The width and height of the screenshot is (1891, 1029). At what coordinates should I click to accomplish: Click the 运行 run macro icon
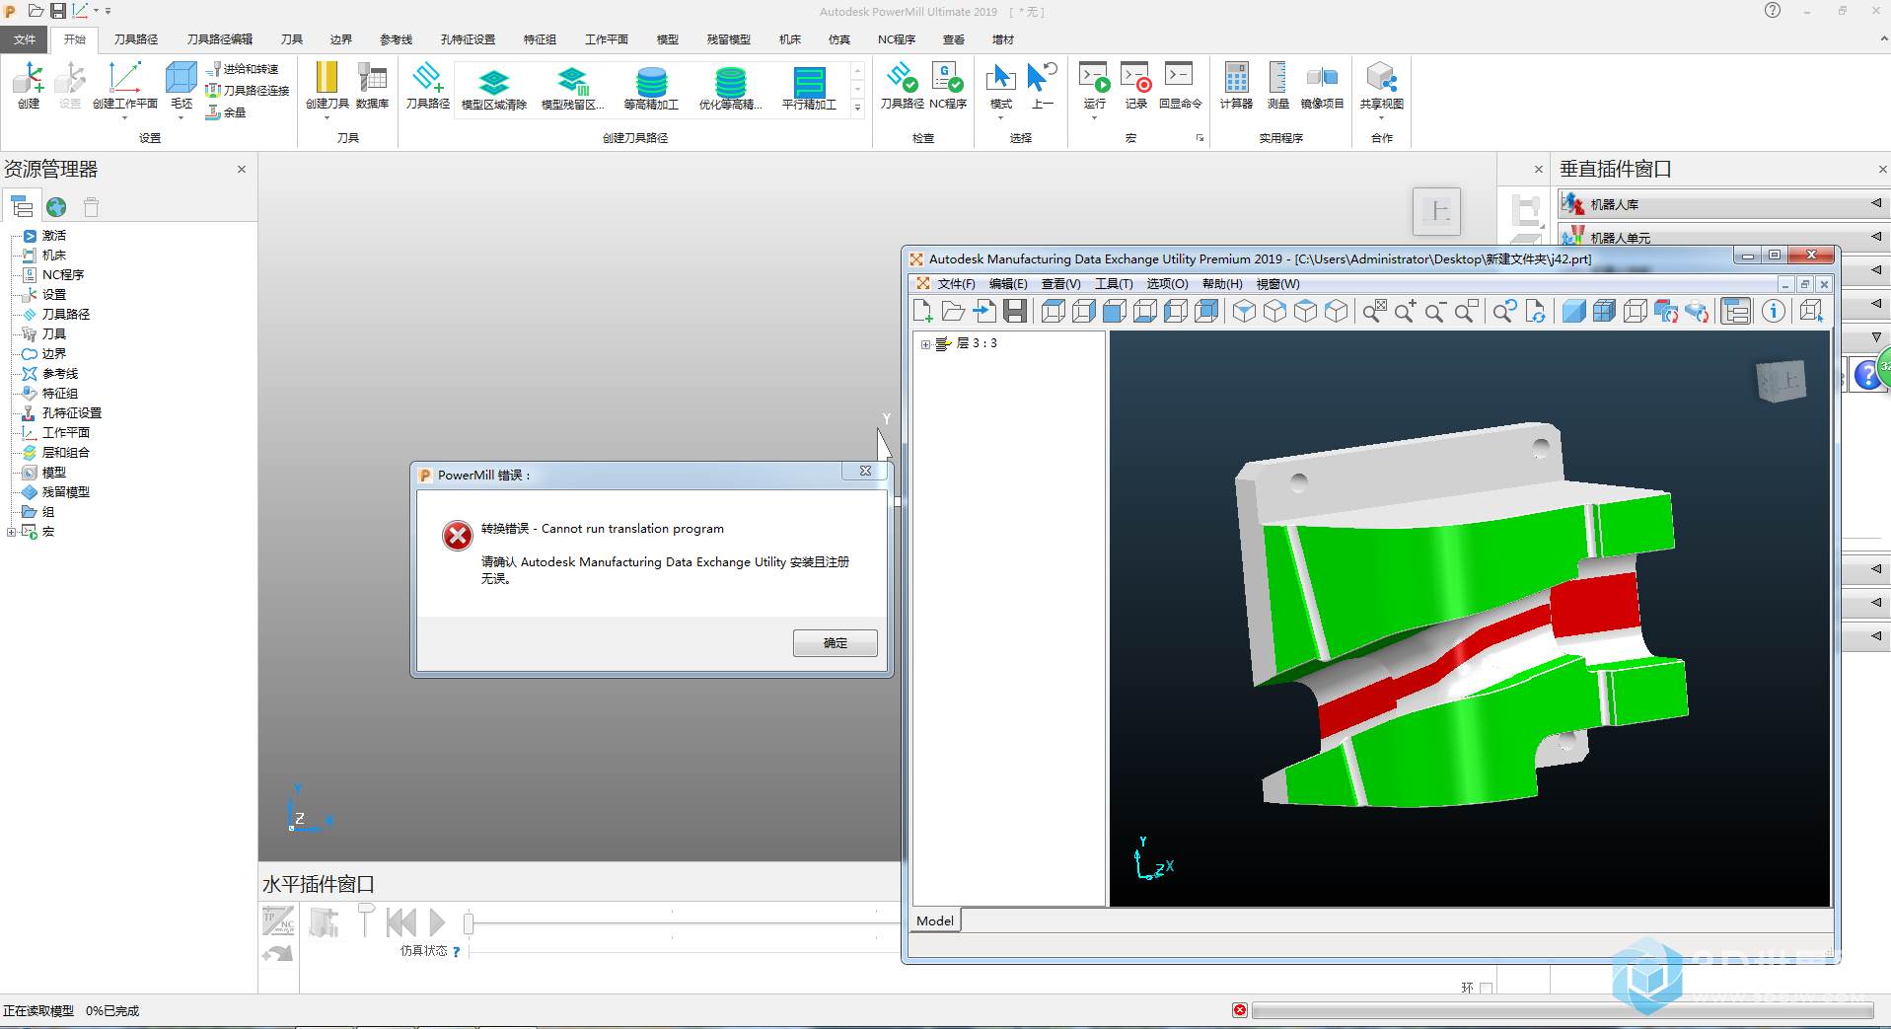point(1094,85)
